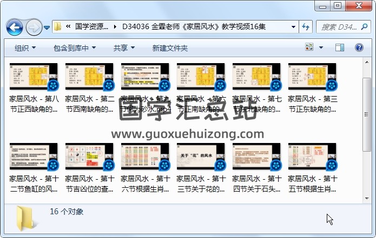The width and height of the screenshot is (376, 238).
Task: Maximize the Explorer window
Action: [x=338, y=5]
